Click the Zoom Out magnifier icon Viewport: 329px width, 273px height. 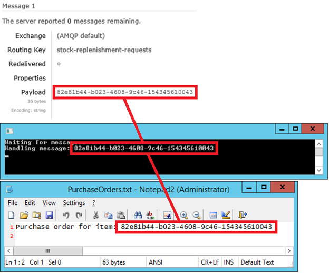click(x=196, y=215)
